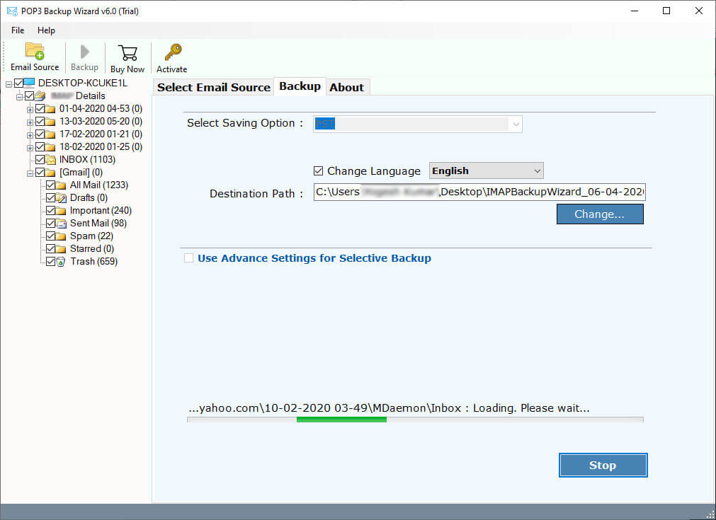This screenshot has width=716, height=520.
Task: Click the Activate key icon
Action: [x=173, y=52]
